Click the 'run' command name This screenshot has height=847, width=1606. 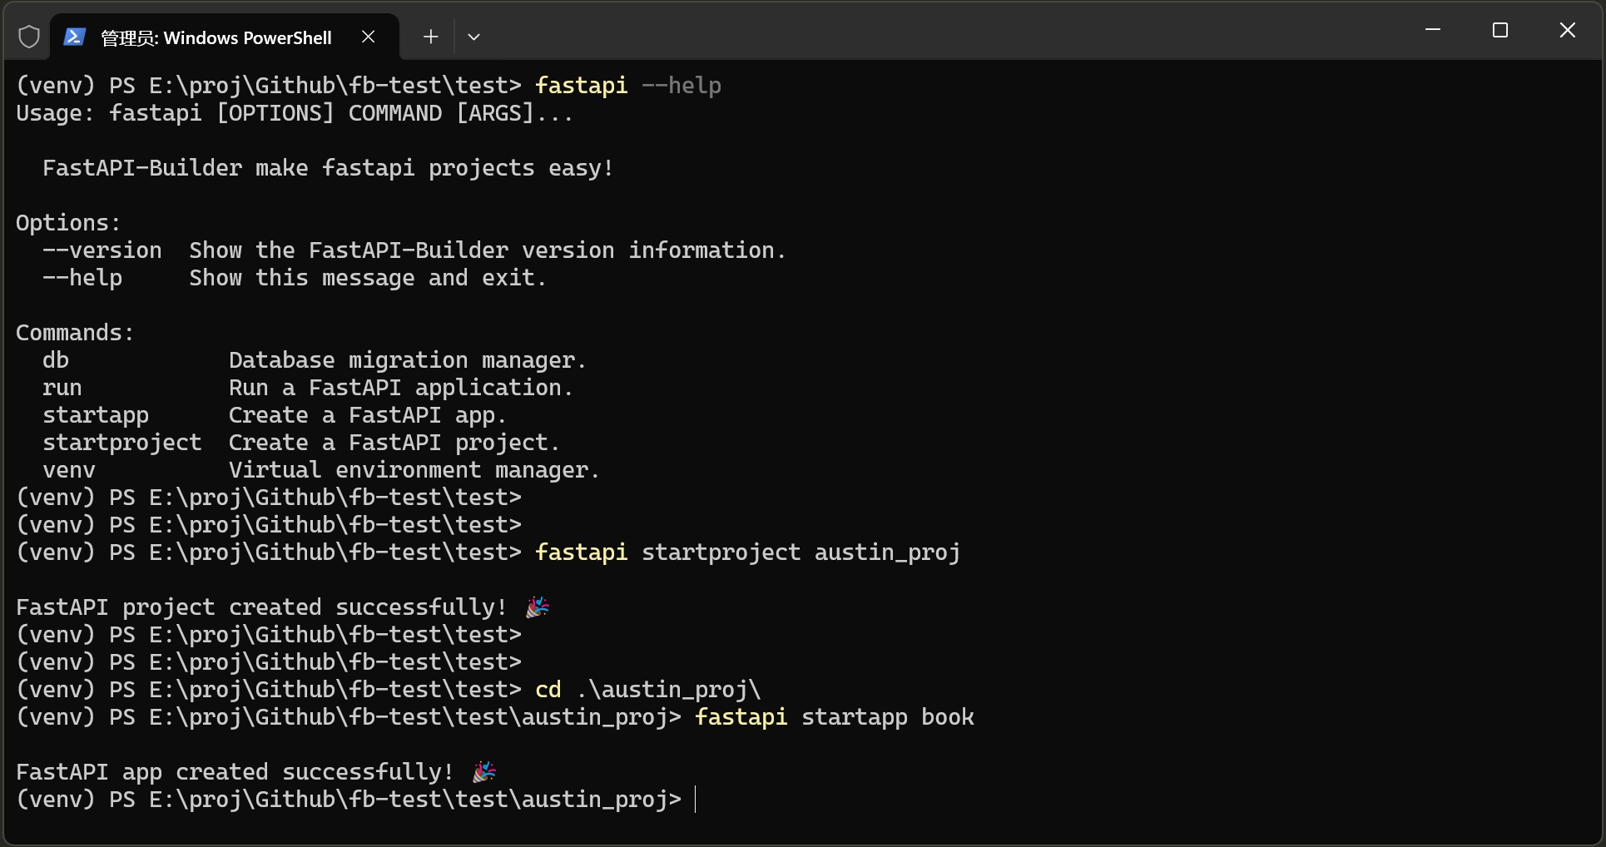click(x=62, y=388)
